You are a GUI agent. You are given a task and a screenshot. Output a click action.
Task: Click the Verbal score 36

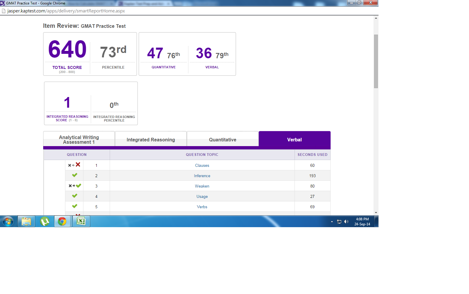(x=204, y=53)
